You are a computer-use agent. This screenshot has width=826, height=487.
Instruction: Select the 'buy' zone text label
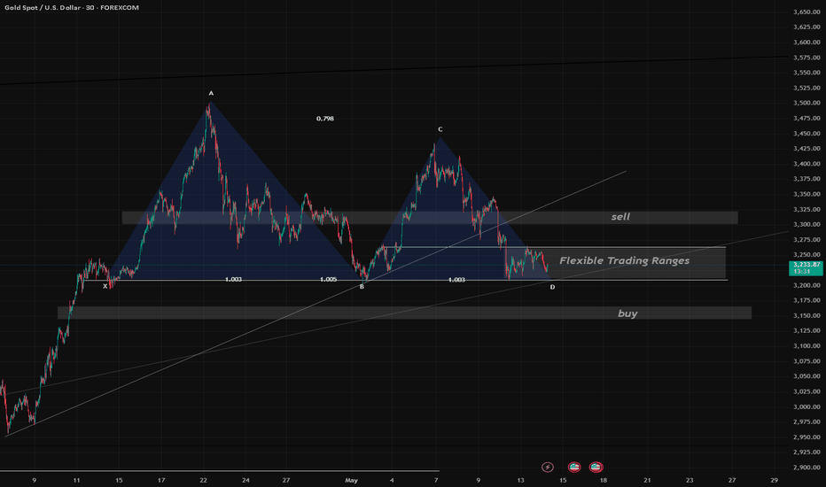click(627, 313)
